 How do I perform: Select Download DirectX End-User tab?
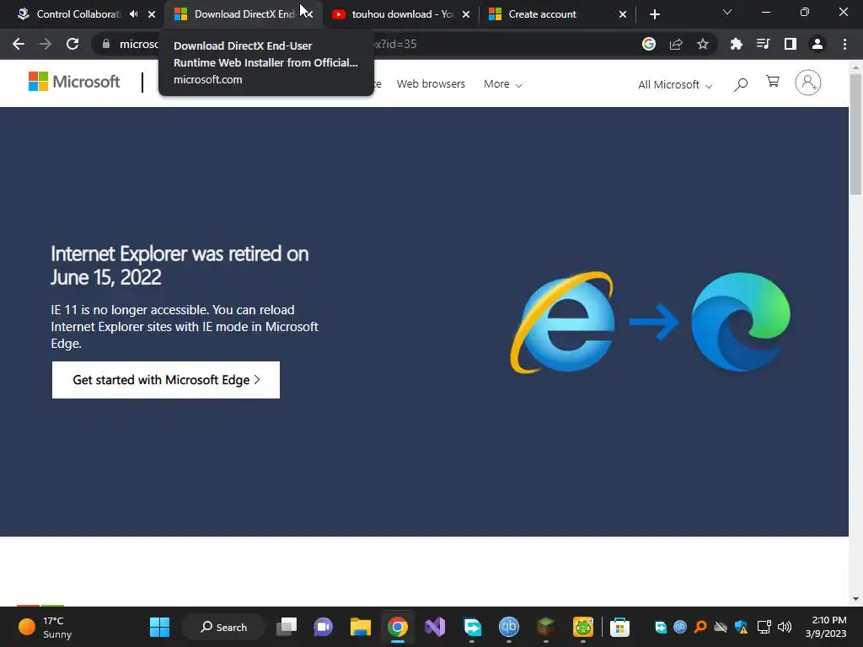click(x=235, y=14)
